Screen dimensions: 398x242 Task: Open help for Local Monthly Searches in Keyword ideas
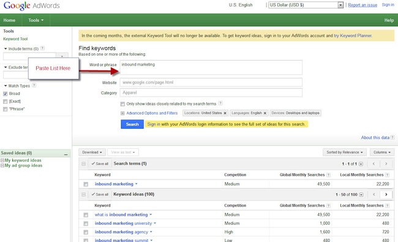click(x=387, y=205)
